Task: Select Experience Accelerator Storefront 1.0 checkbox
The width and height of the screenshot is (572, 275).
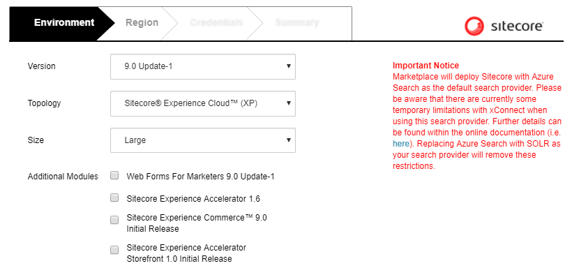Action: click(114, 250)
